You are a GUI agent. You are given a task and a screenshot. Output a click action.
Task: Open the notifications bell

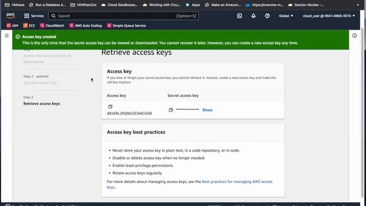253,16
